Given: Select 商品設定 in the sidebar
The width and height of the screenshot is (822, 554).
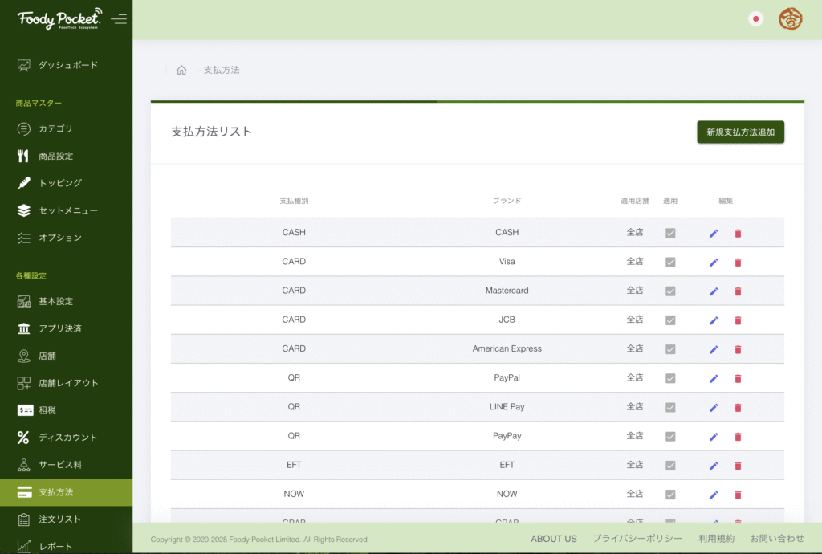Looking at the screenshot, I should [x=55, y=156].
